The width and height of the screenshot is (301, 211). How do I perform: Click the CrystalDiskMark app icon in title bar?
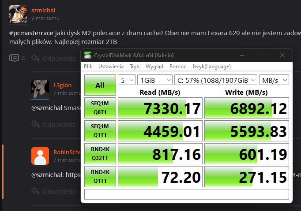(x=88, y=55)
